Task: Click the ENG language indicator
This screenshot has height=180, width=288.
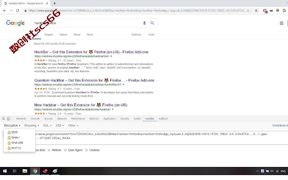Action: [x=283, y=171]
